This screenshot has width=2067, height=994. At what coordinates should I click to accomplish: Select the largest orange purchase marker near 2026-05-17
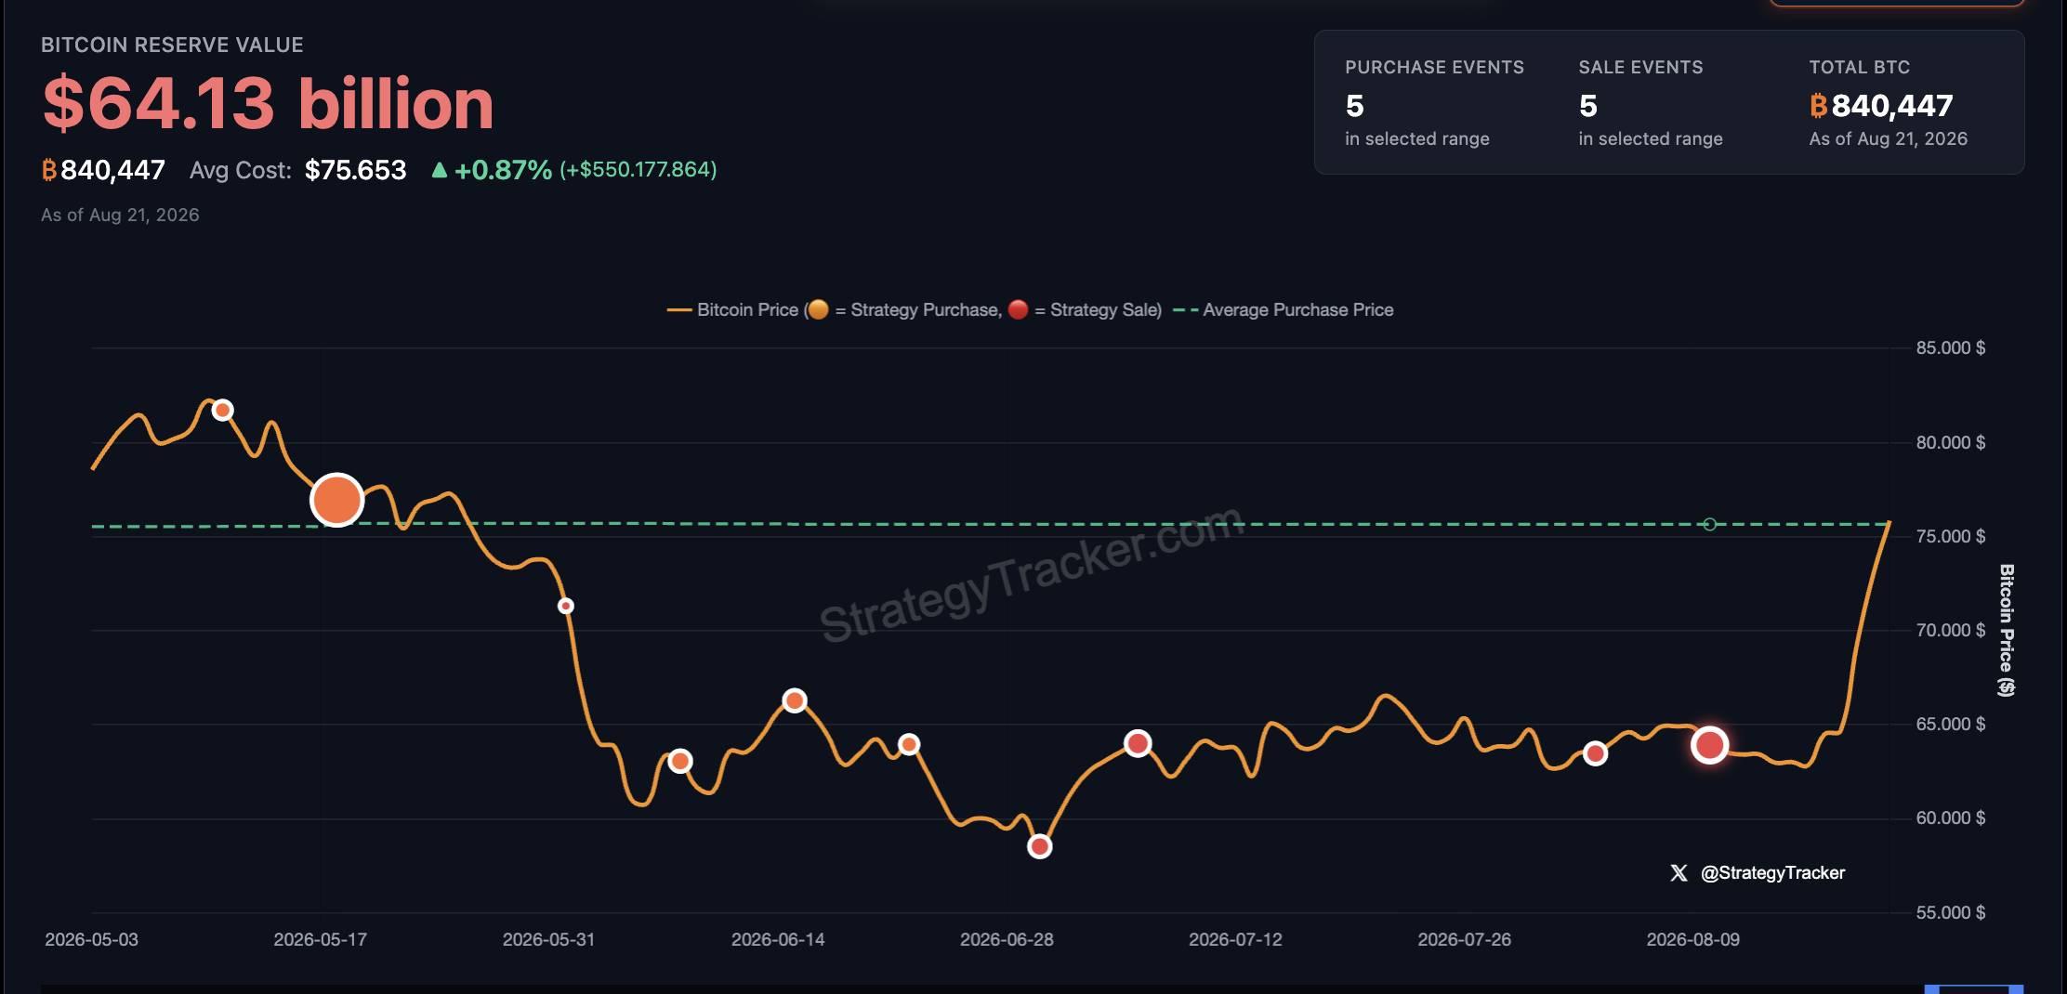(336, 500)
